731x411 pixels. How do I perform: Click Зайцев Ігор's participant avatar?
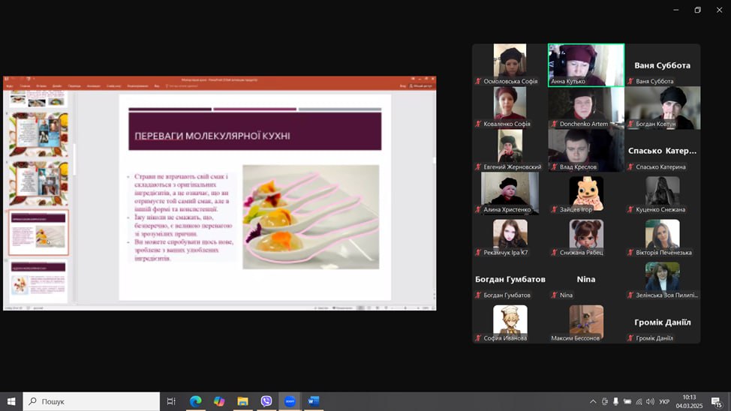pyautogui.click(x=586, y=193)
